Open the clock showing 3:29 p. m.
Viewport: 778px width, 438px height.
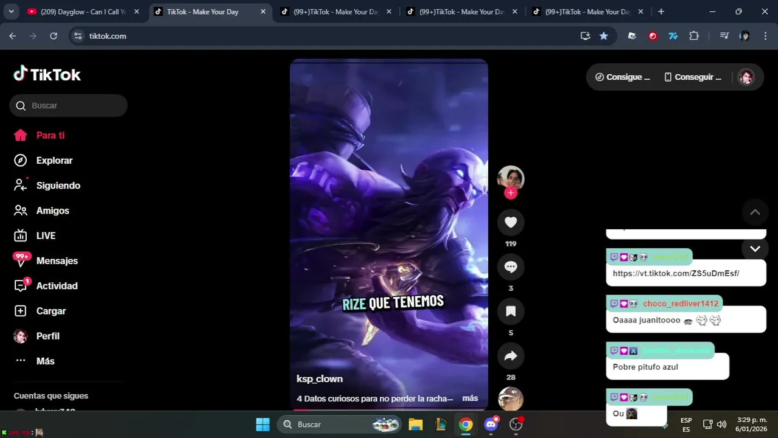[752, 424]
